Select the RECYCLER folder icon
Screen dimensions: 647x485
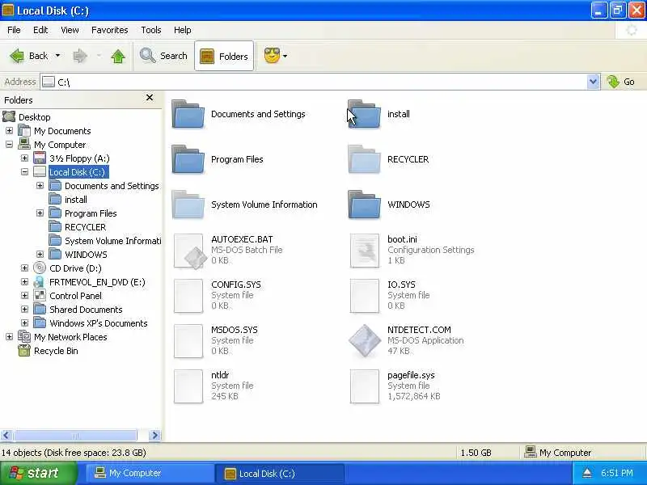click(x=365, y=159)
